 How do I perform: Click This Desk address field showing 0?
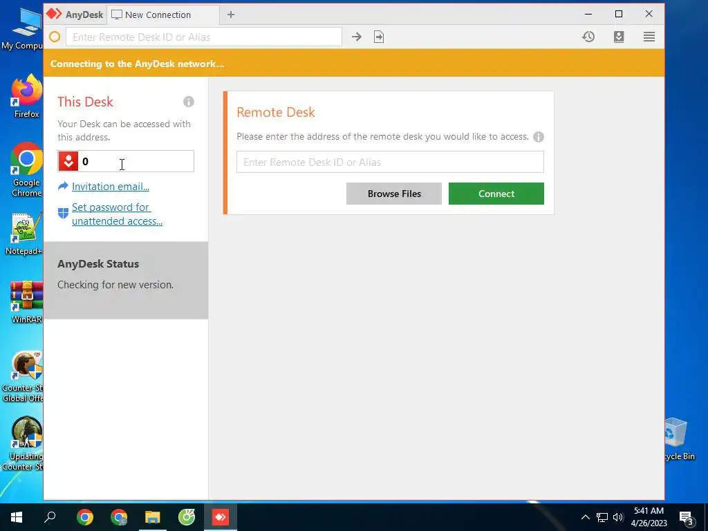pos(126,161)
